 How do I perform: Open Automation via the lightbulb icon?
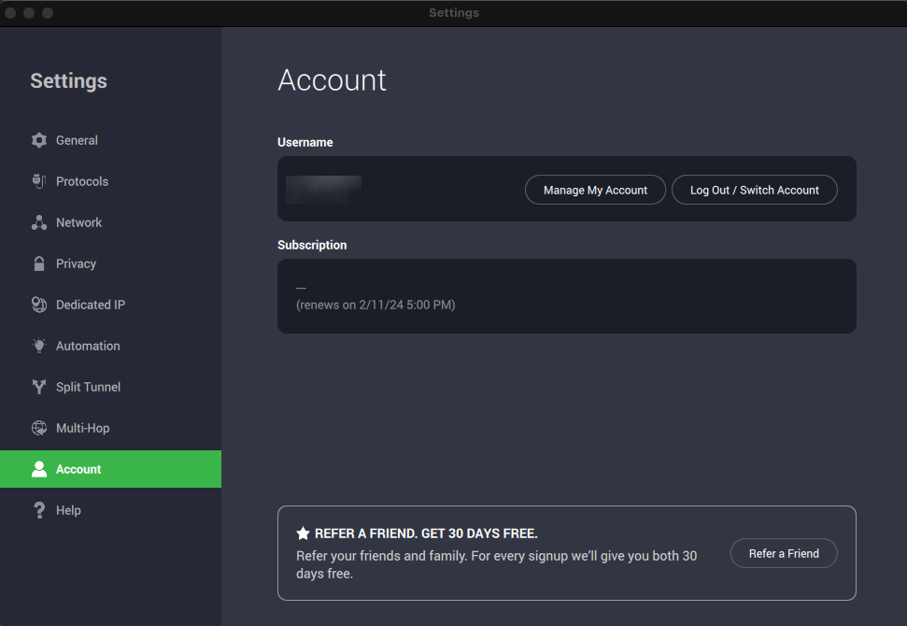[38, 346]
